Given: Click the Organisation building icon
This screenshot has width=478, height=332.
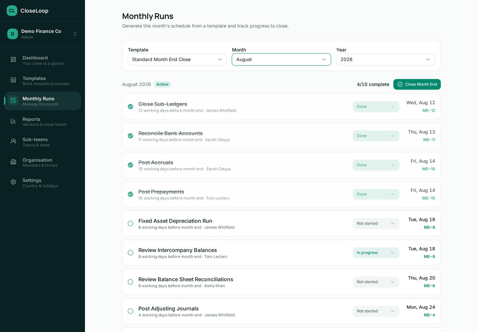Looking at the screenshot, I should point(13,162).
